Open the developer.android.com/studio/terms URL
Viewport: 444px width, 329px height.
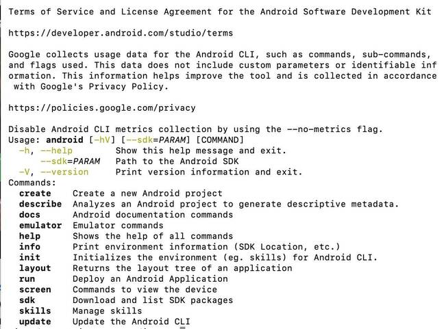(x=121, y=33)
